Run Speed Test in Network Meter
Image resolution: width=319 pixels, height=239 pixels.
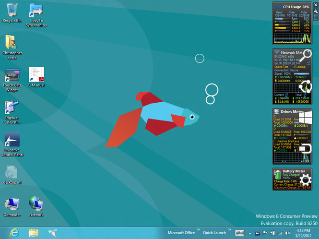coord(282,67)
